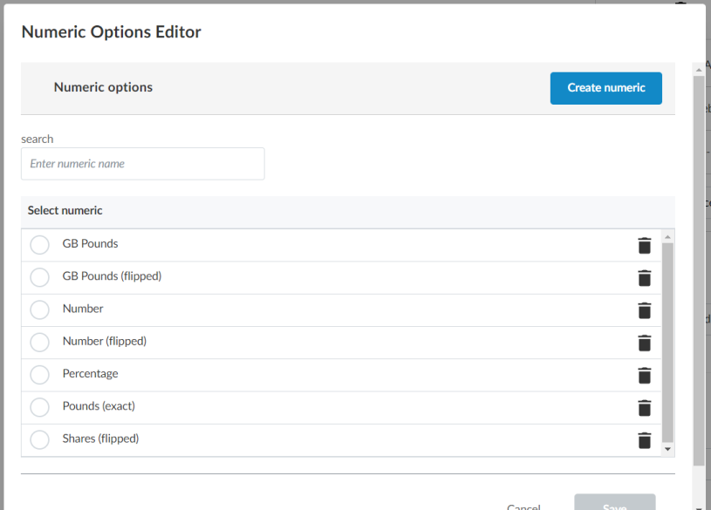This screenshot has width=711, height=510.
Task: Delete the Shares (flipped) option
Action: pyautogui.click(x=644, y=440)
